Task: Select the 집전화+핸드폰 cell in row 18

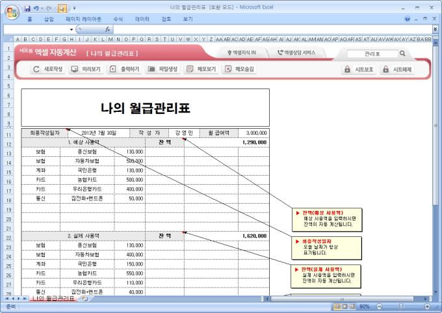Action: click(87, 198)
